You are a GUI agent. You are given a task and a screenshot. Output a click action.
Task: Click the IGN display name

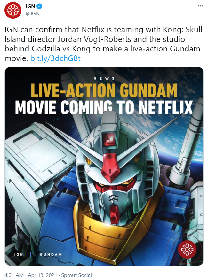[30, 6]
